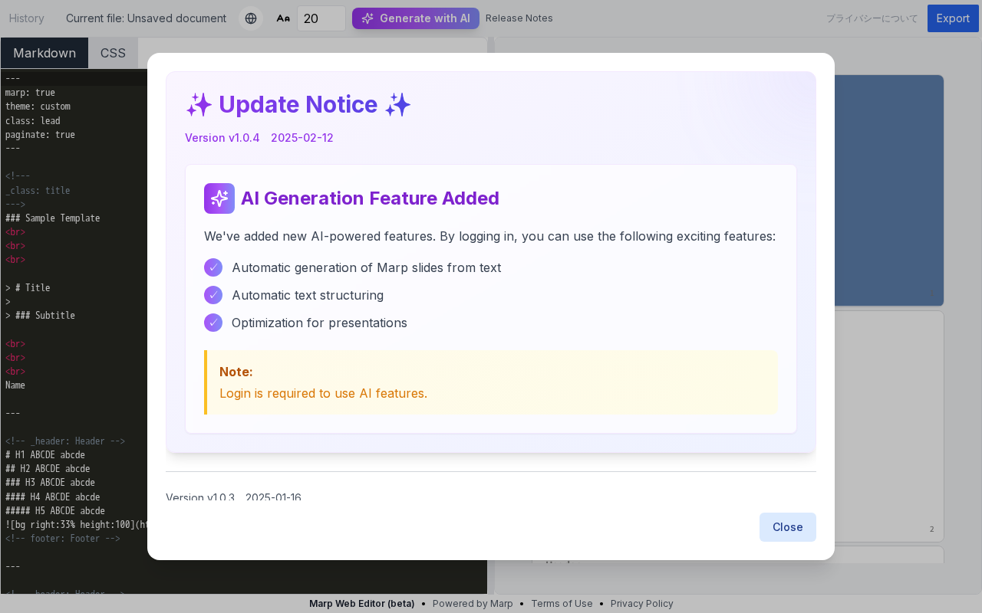
Task: Close the Update Notice dialog
Action: click(787, 527)
